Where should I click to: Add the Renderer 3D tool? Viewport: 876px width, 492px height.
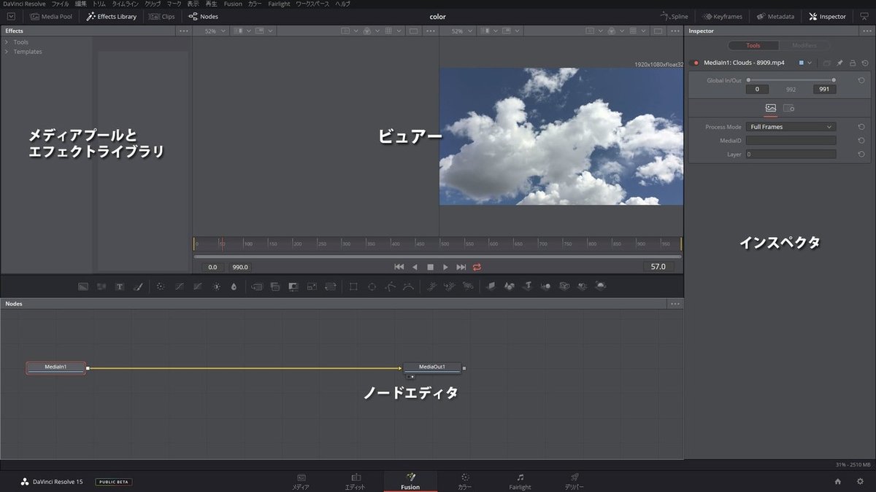coord(600,286)
